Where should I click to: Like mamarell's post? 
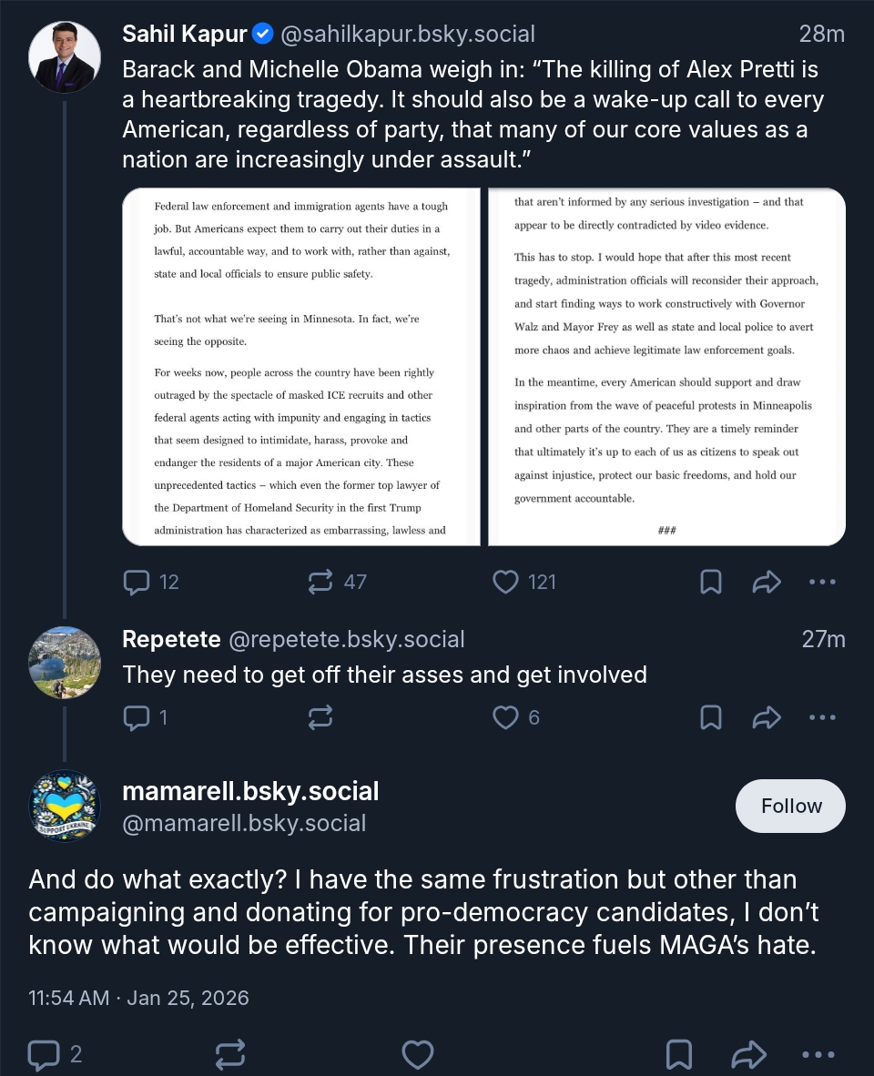418,1054
